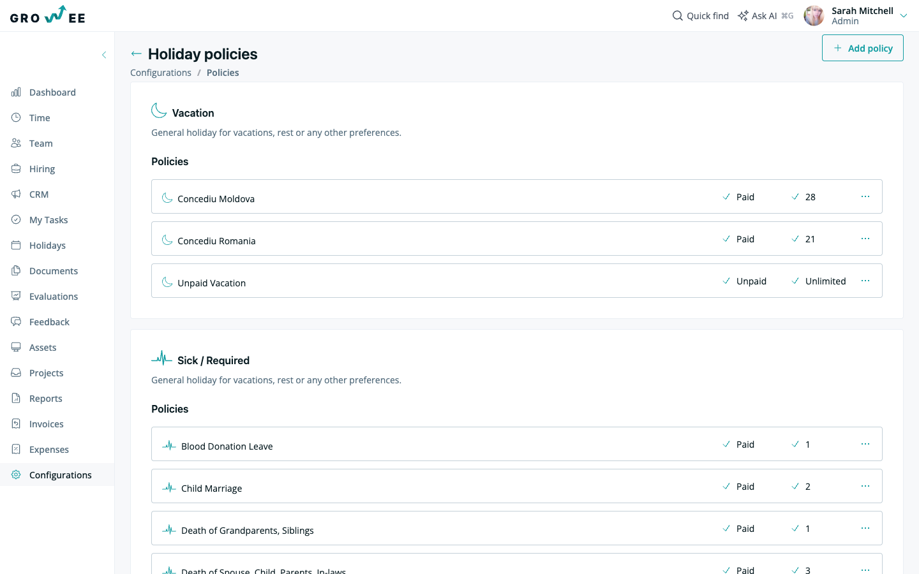The width and height of the screenshot is (919, 574).
Task: Open Dashboard from the sidebar
Action: (x=52, y=92)
